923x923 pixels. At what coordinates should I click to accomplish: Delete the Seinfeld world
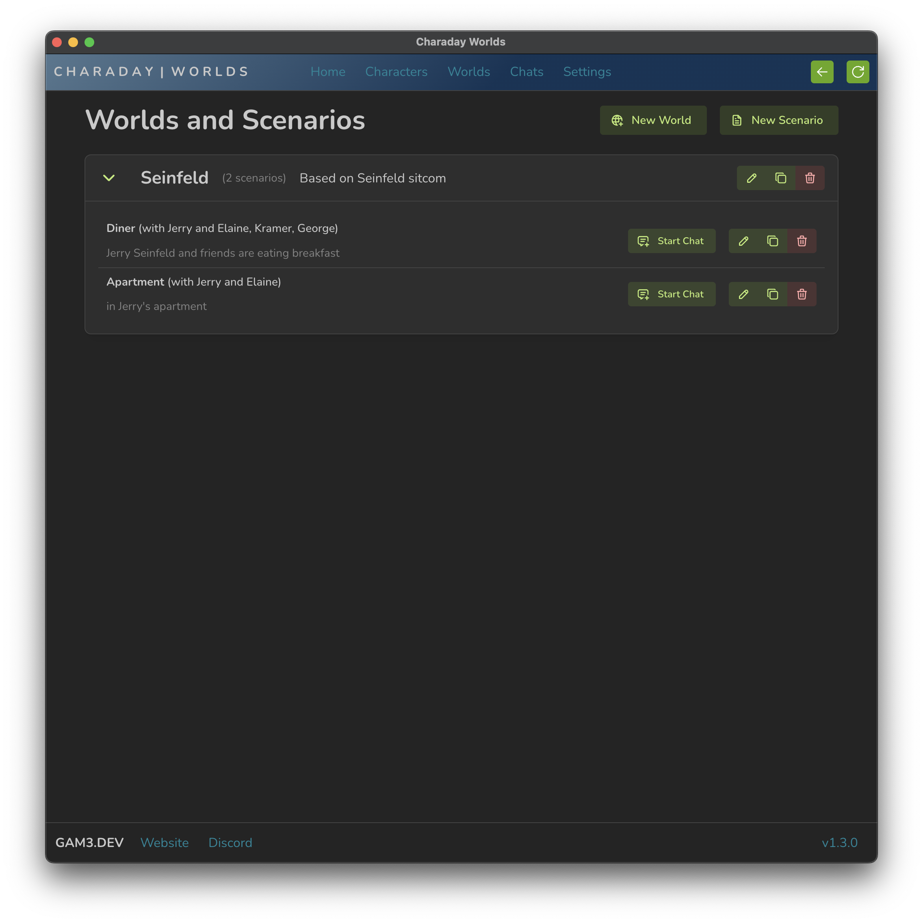[x=810, y=178]
